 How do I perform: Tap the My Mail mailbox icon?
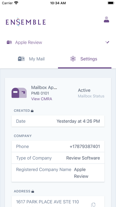21,59
